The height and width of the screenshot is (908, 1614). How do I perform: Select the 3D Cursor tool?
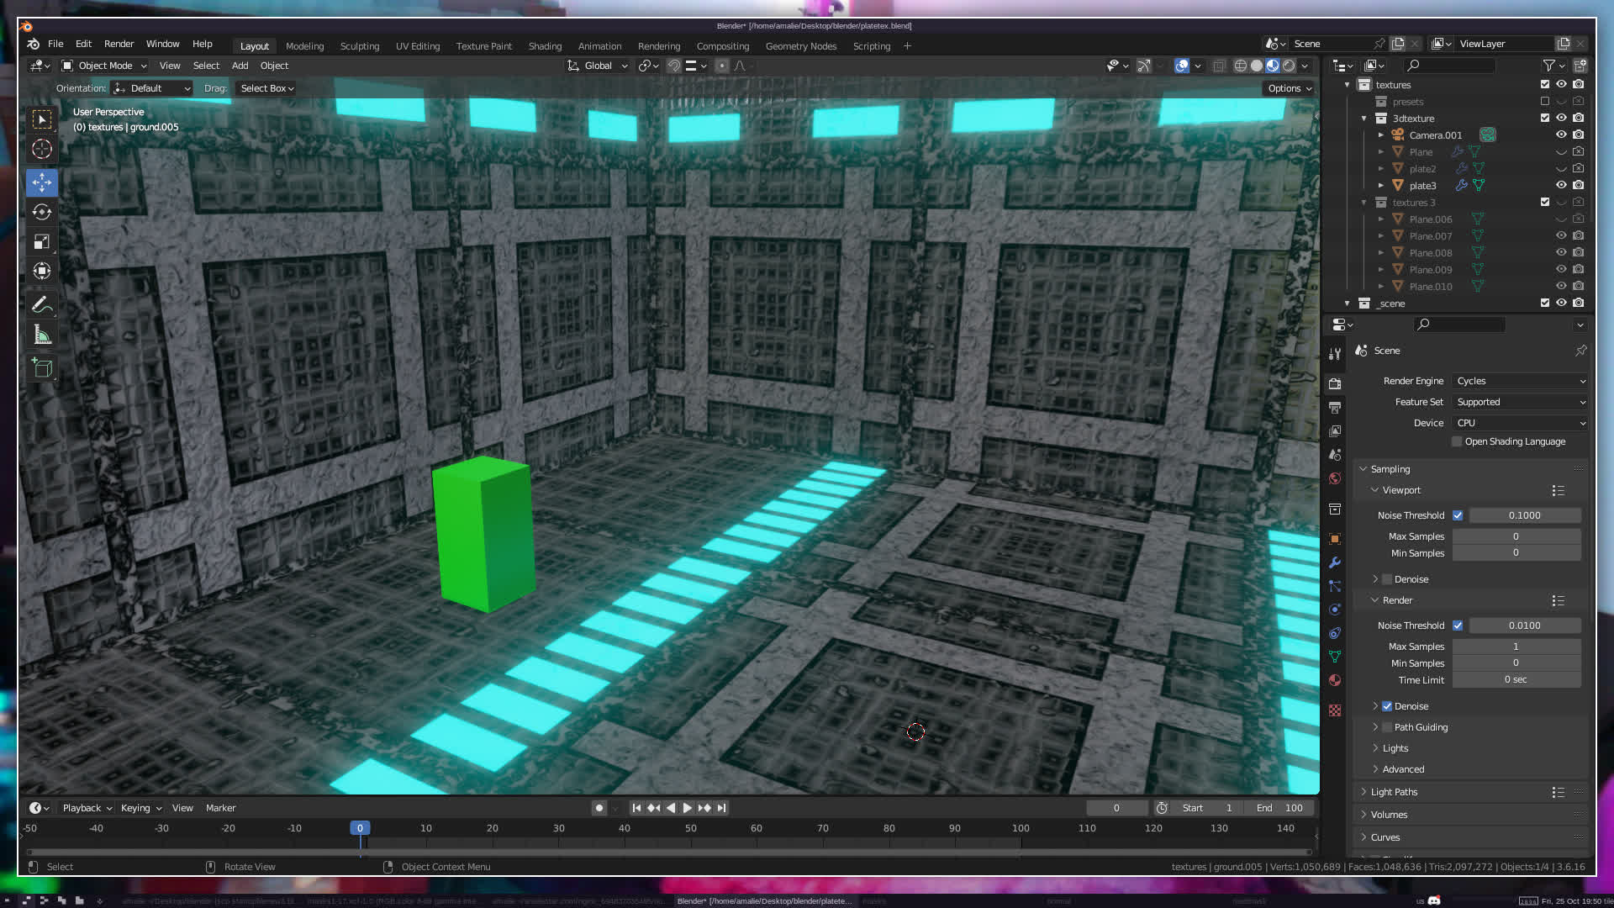(42, 150)
